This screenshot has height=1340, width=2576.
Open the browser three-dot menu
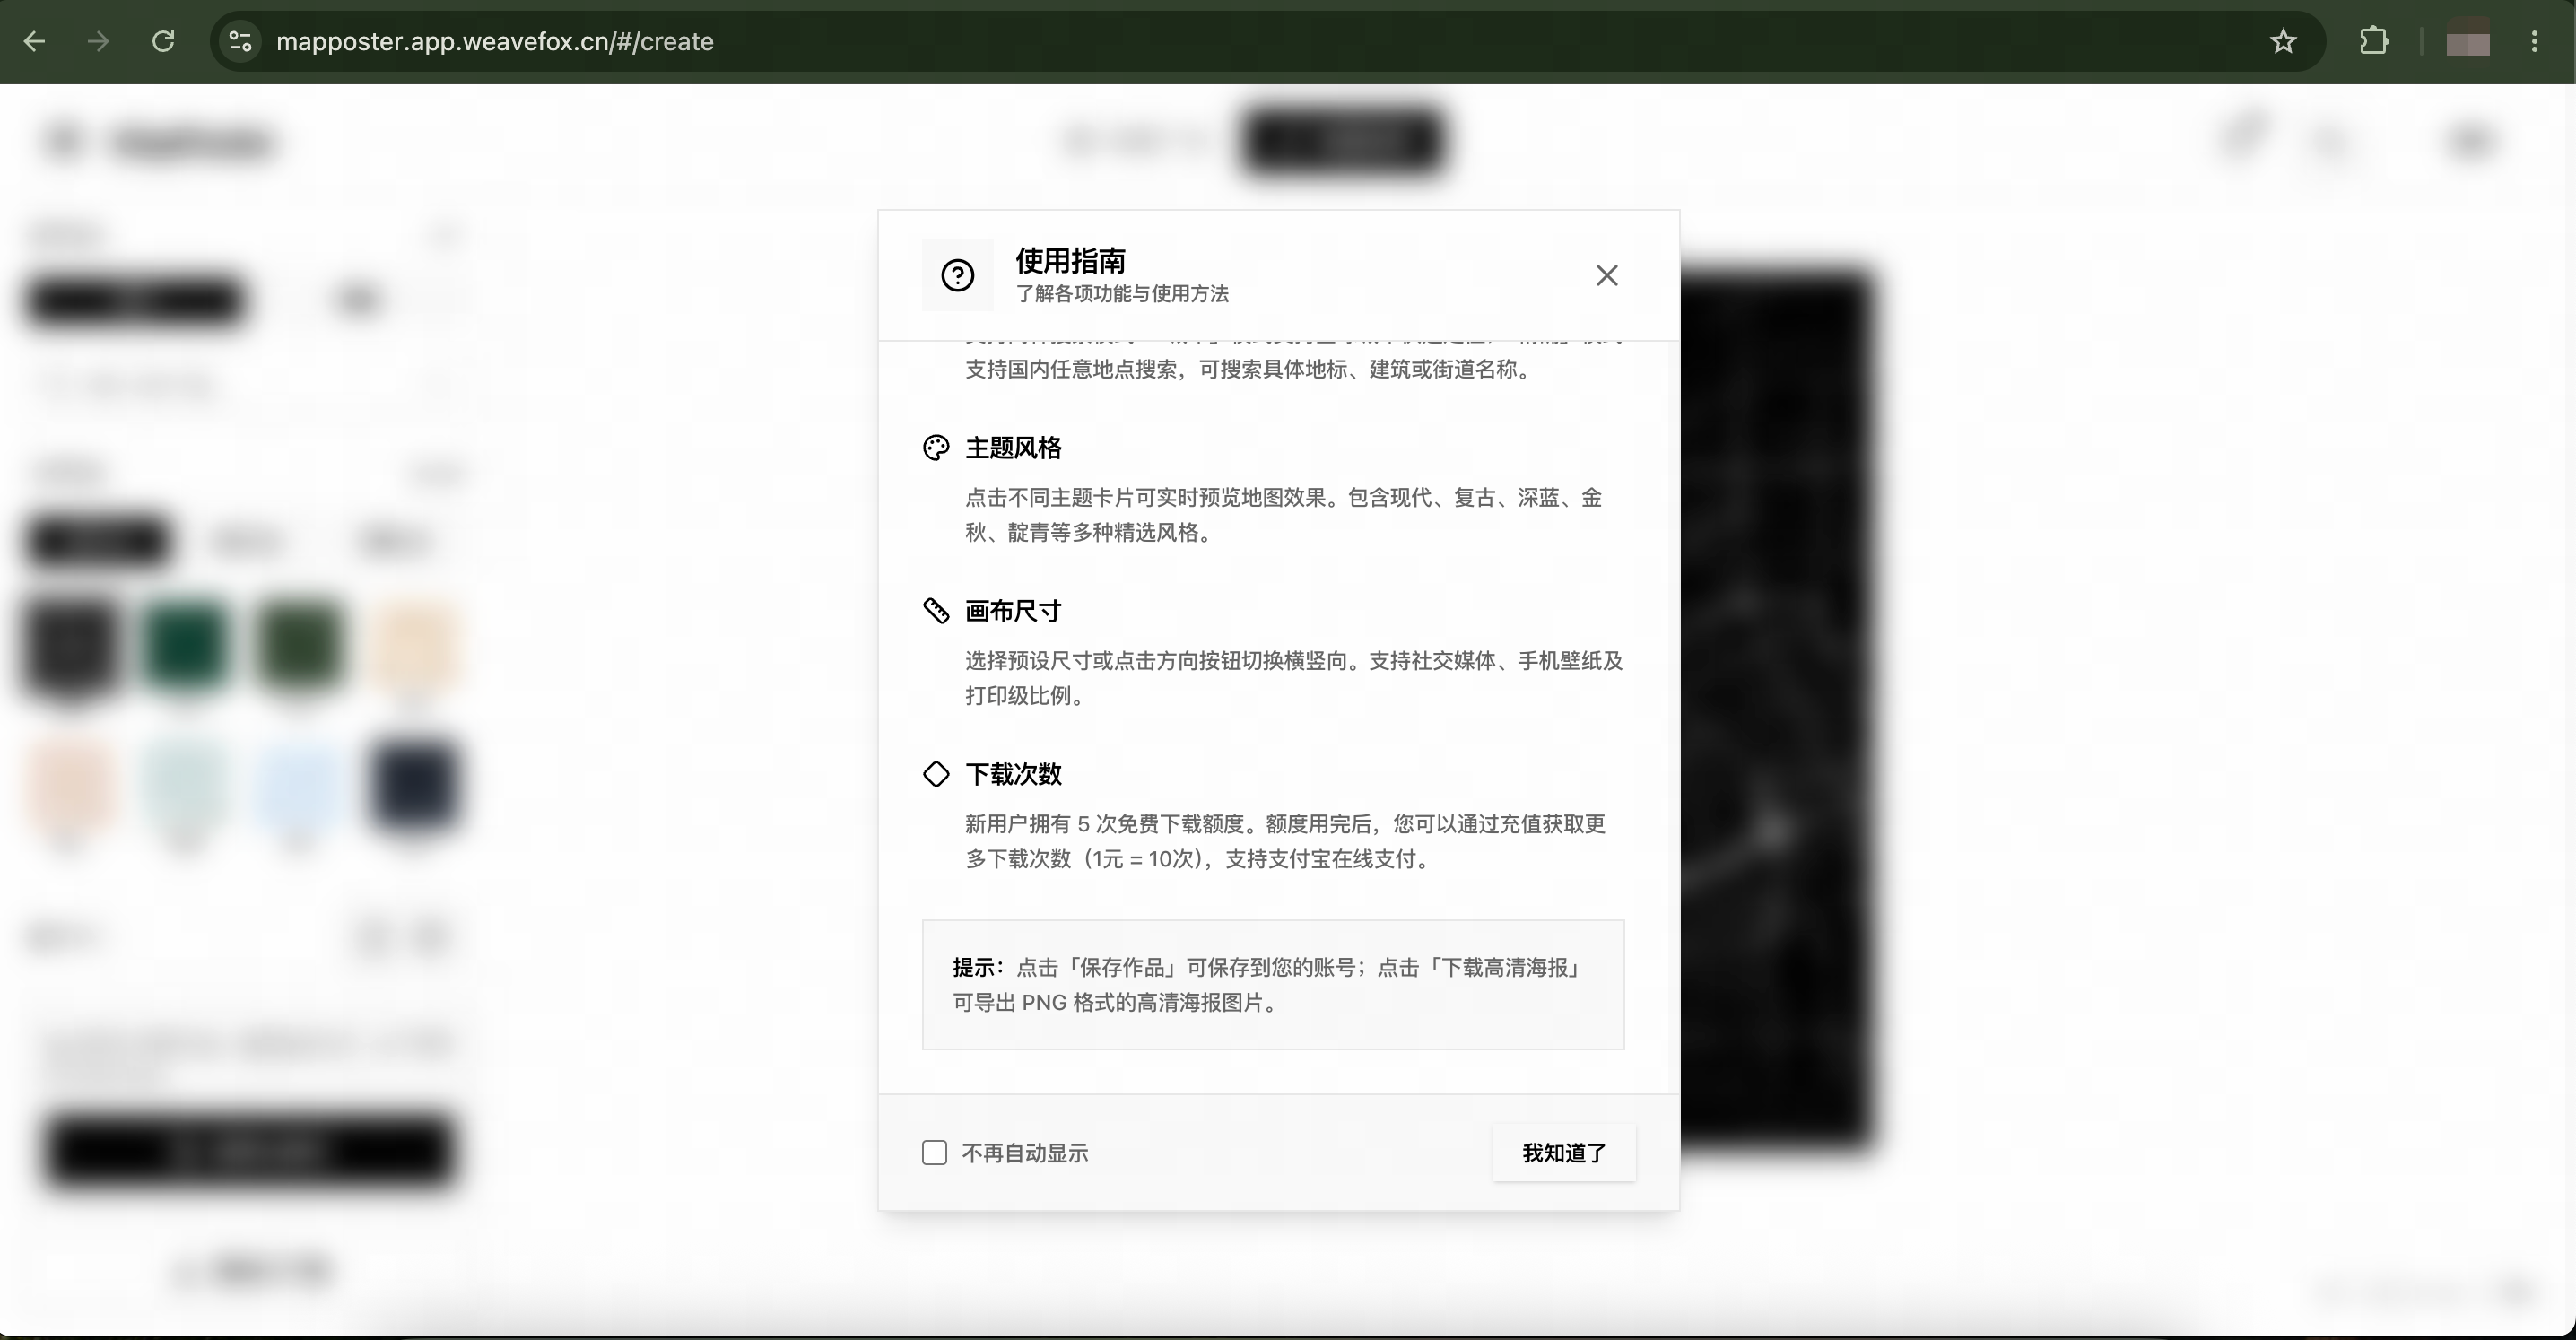tap(2535, 41)
